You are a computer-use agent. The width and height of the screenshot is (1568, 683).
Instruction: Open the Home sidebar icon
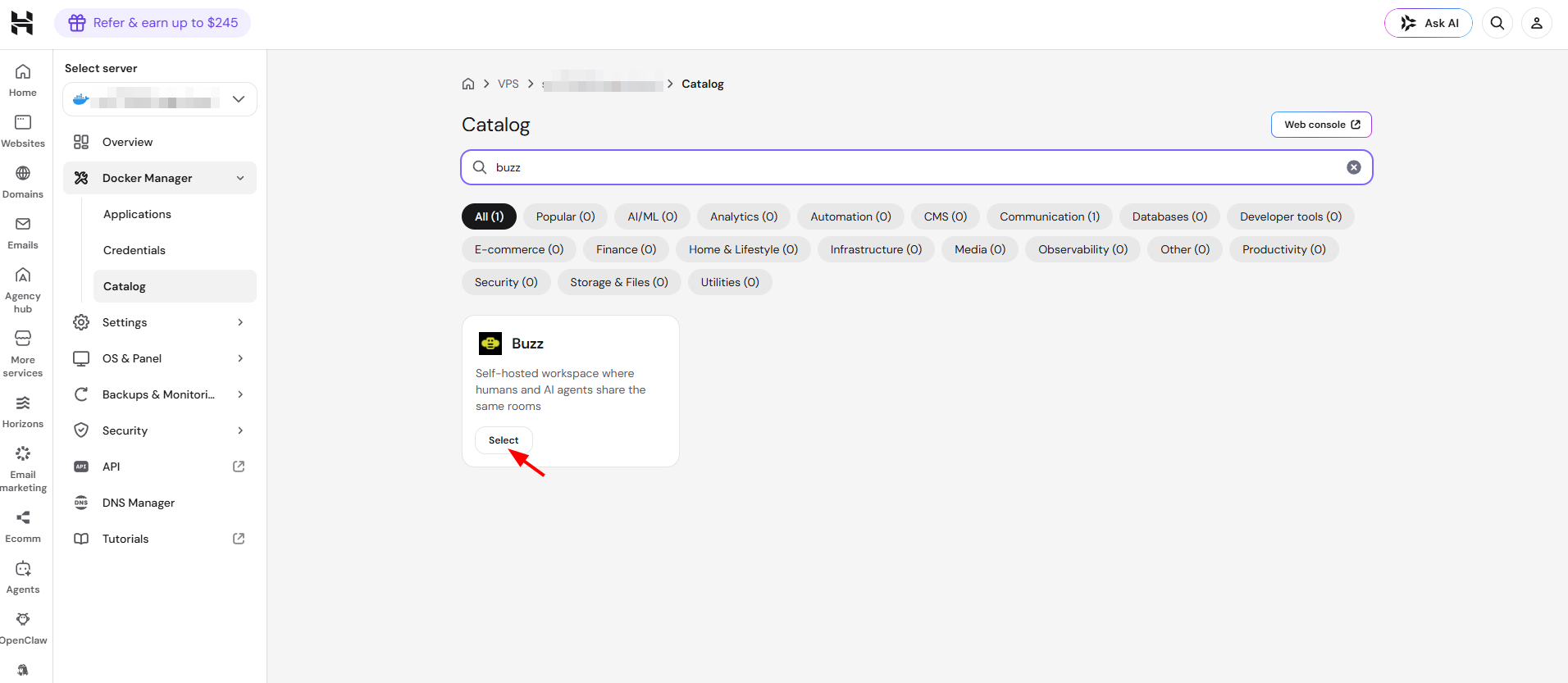23,80
